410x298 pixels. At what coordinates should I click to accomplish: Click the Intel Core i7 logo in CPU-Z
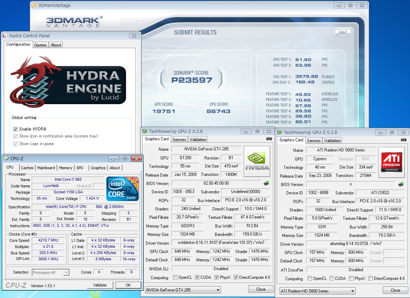coord(122,189)
